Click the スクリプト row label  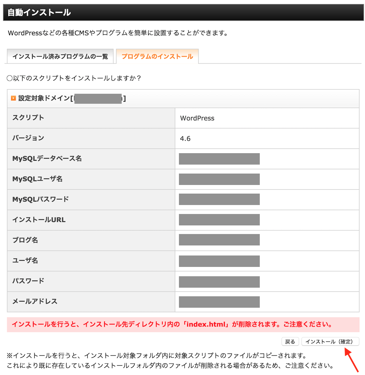point(28,118)
